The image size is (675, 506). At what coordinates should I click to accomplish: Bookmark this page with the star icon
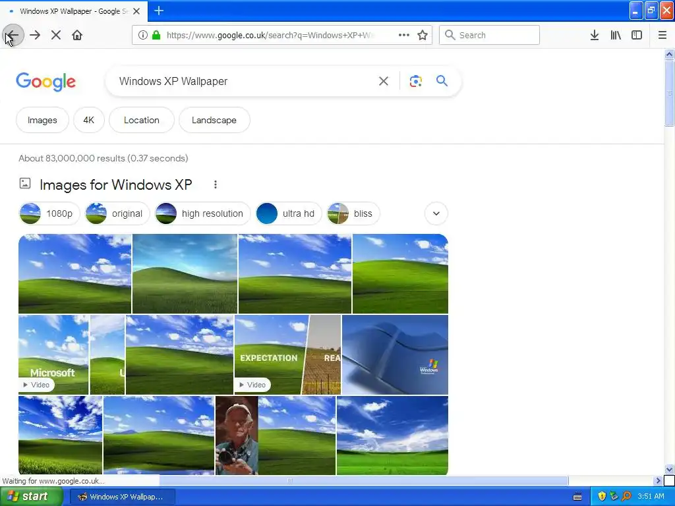[423, 36]
